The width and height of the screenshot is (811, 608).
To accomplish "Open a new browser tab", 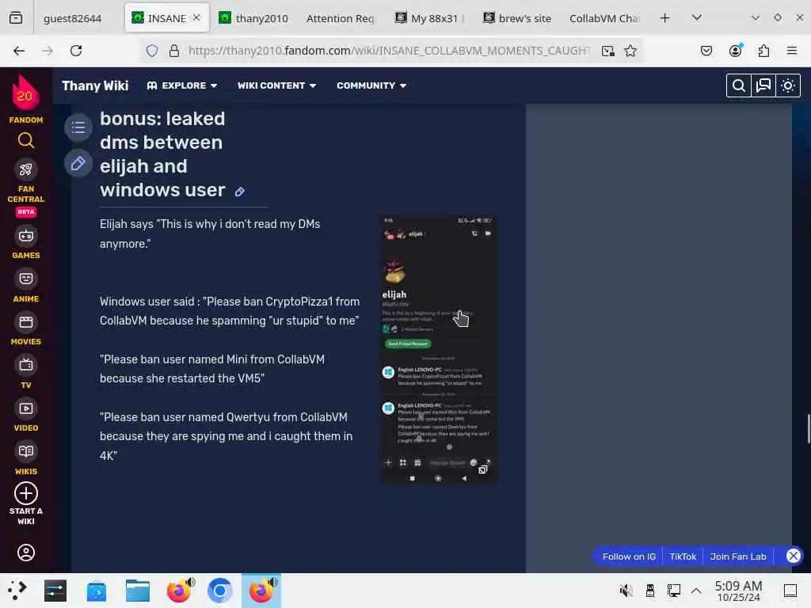I will tap(664, 18).
